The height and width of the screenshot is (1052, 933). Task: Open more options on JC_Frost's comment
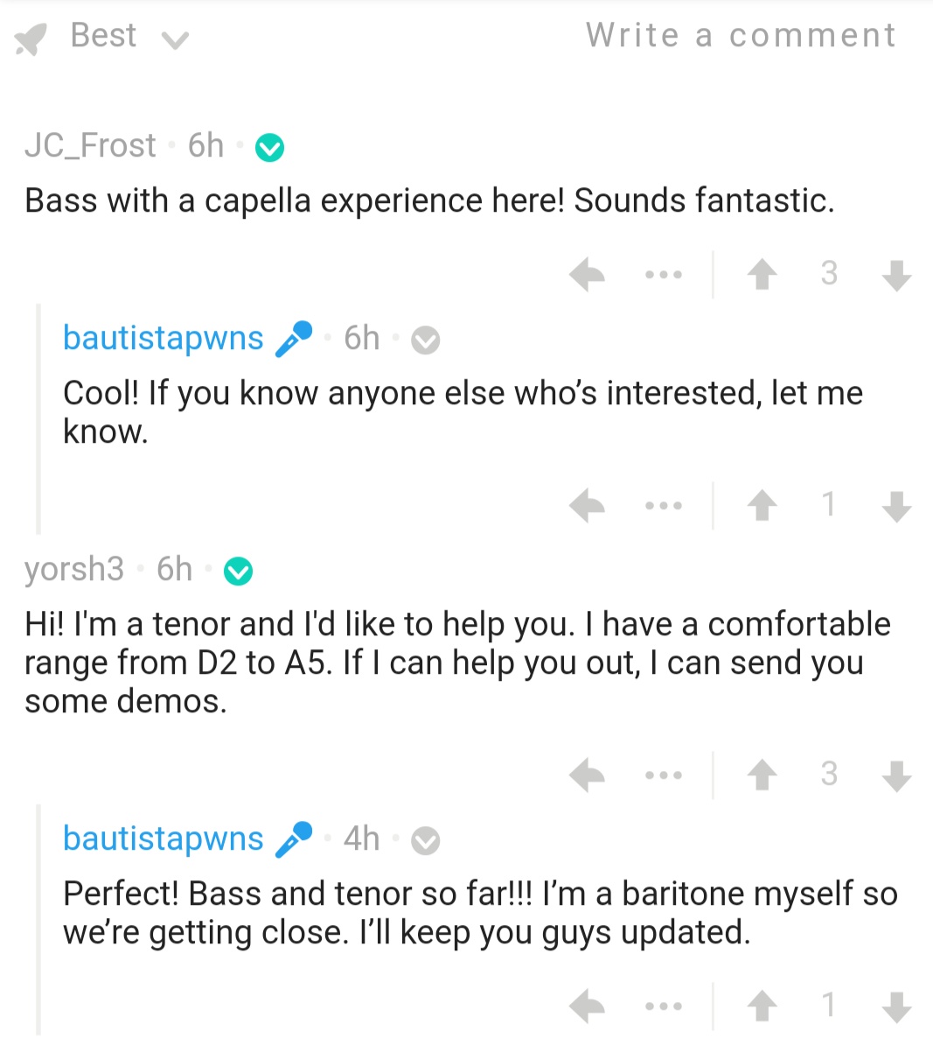pos(664,275)
